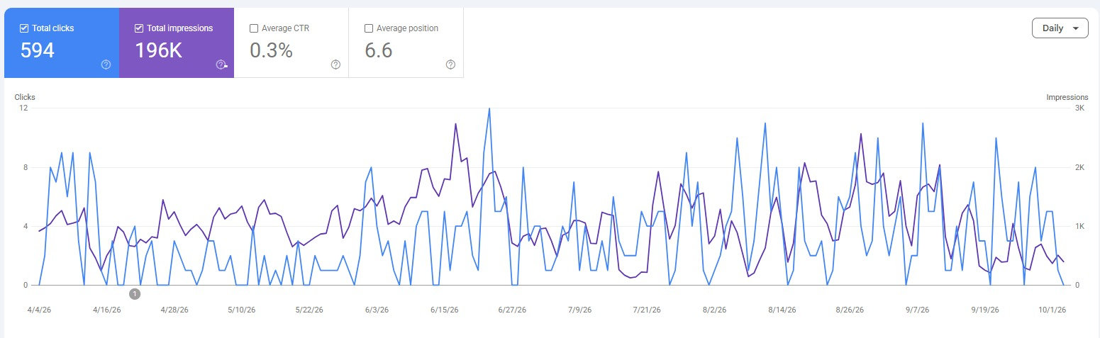This screenshot has width=1100, height=338.
Task: Click the 4/4/26 date axis label
Action: point(39,310)
